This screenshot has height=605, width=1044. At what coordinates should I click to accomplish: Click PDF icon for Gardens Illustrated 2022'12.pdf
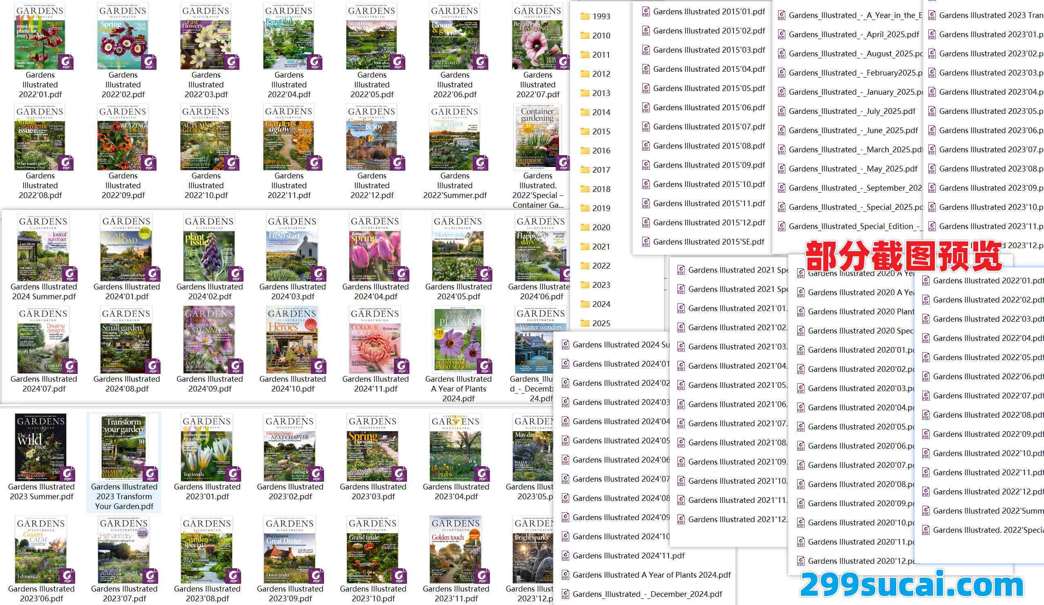pyautogui.click(x=926, y=492)
